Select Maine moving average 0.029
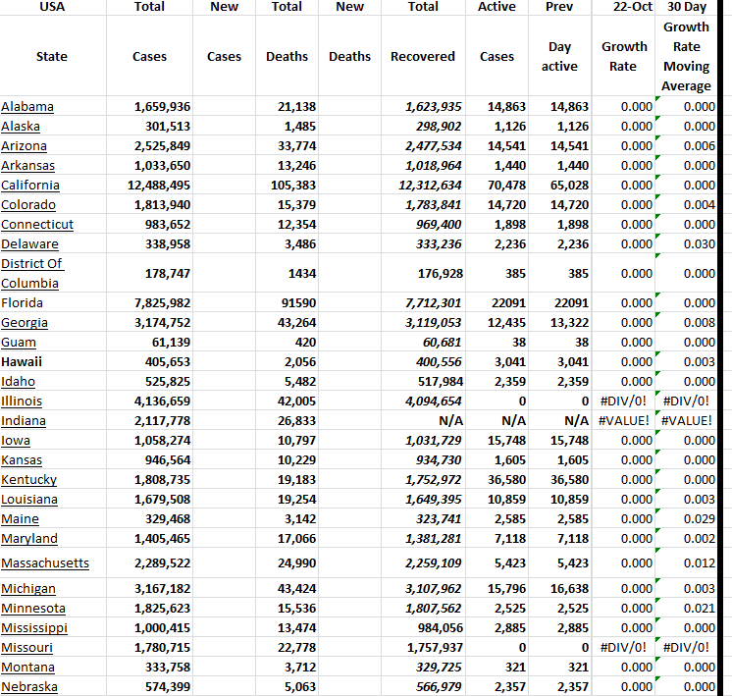Screen dimensions: 732x696 pyautogui.click(x=686, y=519)
